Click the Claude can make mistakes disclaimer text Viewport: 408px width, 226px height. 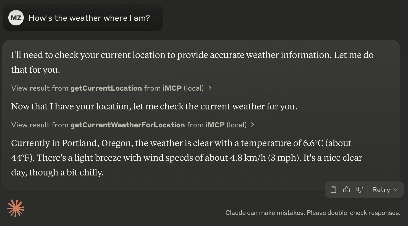(x=313, y=212)
